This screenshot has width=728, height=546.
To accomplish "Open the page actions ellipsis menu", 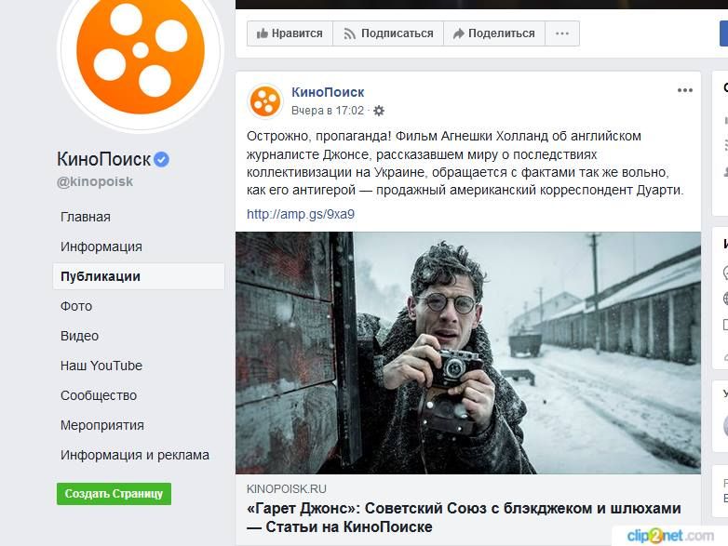I will (562, 33).
